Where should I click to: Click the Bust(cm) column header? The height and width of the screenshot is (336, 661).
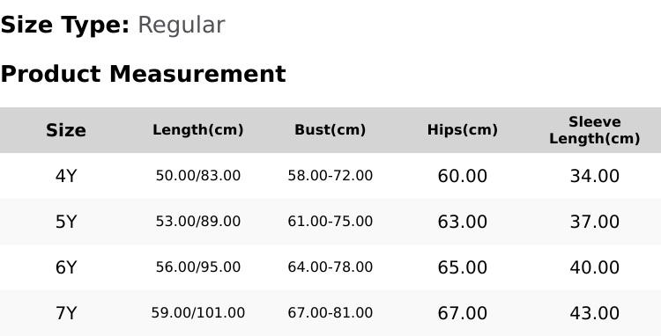(x=330, y=130)
